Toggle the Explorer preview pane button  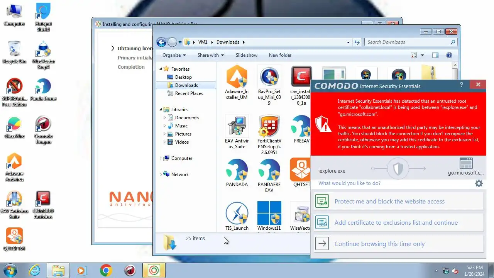tap(435, 55)
